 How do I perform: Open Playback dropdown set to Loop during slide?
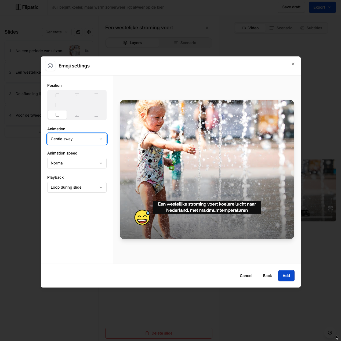click(x=77, y=187)
